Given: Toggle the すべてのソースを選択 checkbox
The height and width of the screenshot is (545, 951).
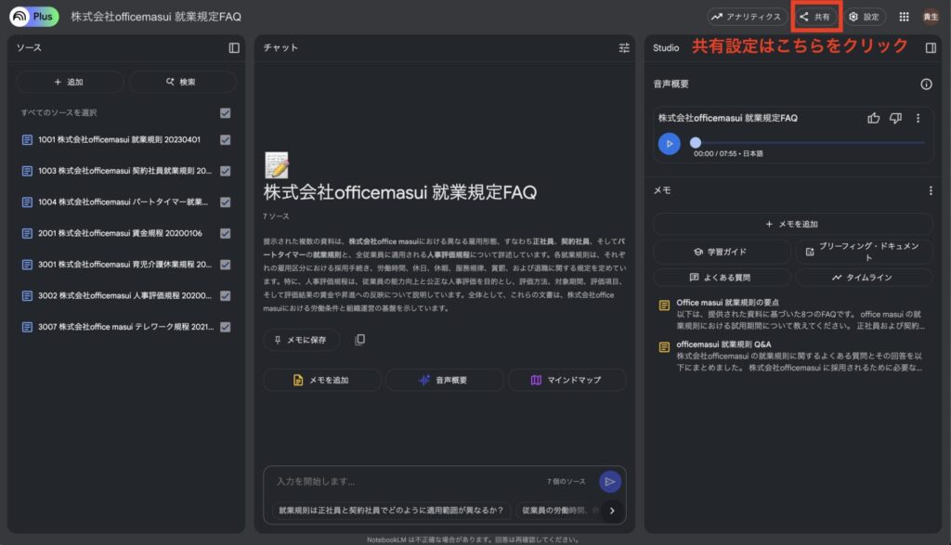Looking at the screenshot, I should click(225, 112).
